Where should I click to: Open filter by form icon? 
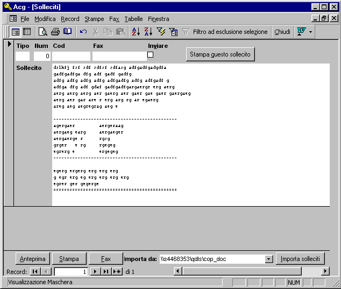[x=173, y=32]
